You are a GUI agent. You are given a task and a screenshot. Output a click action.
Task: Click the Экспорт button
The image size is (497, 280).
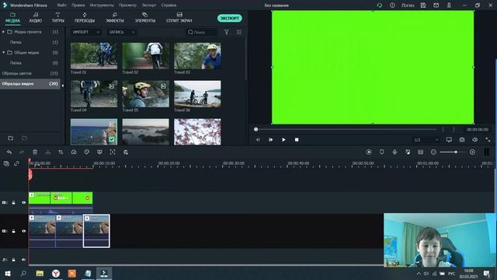(x=230, y=18)
